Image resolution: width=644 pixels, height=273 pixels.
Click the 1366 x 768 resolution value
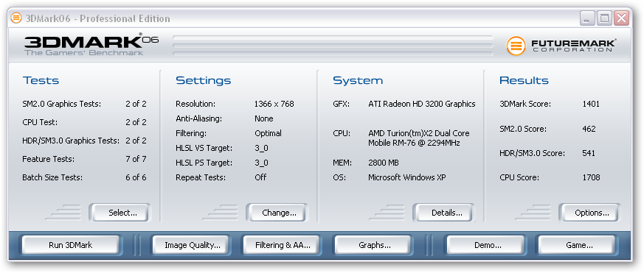click(x=274, y=104)
